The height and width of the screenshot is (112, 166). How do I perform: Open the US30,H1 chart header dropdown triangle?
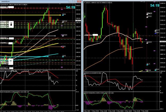[84, 3]
